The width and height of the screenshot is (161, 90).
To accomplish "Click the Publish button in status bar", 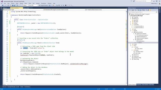I will [x=157, y=89].
